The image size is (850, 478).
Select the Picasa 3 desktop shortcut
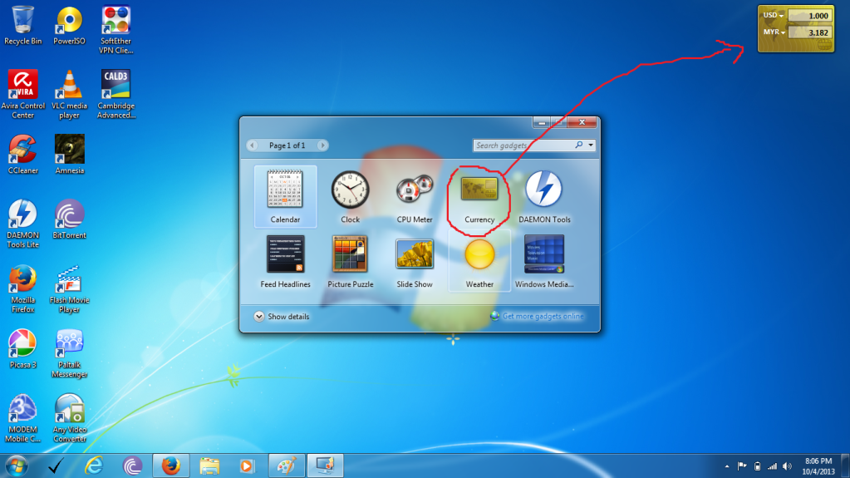coord(22,349)
